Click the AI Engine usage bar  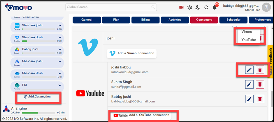pos(38,113)
